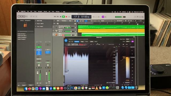Viewport: 171px width, 96px height.
Task: Click the purple link button in plugin
Action: pyautogui.click(x=133, y=42)
